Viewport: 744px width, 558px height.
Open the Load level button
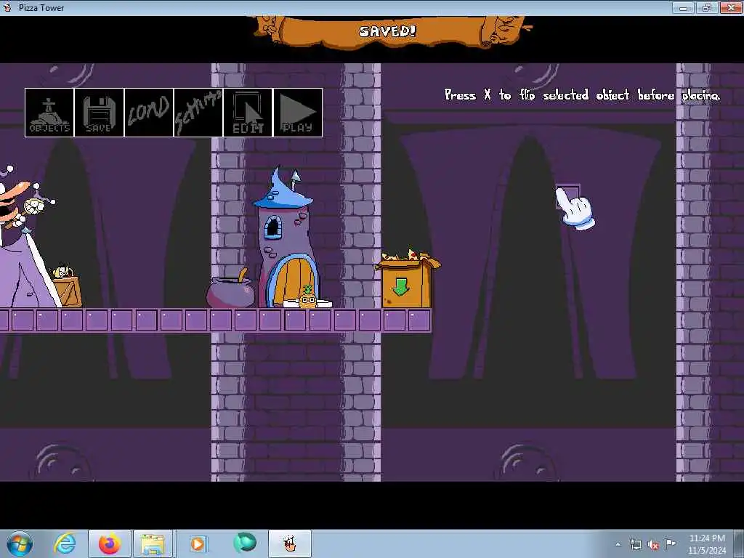[x=149, y=113]
